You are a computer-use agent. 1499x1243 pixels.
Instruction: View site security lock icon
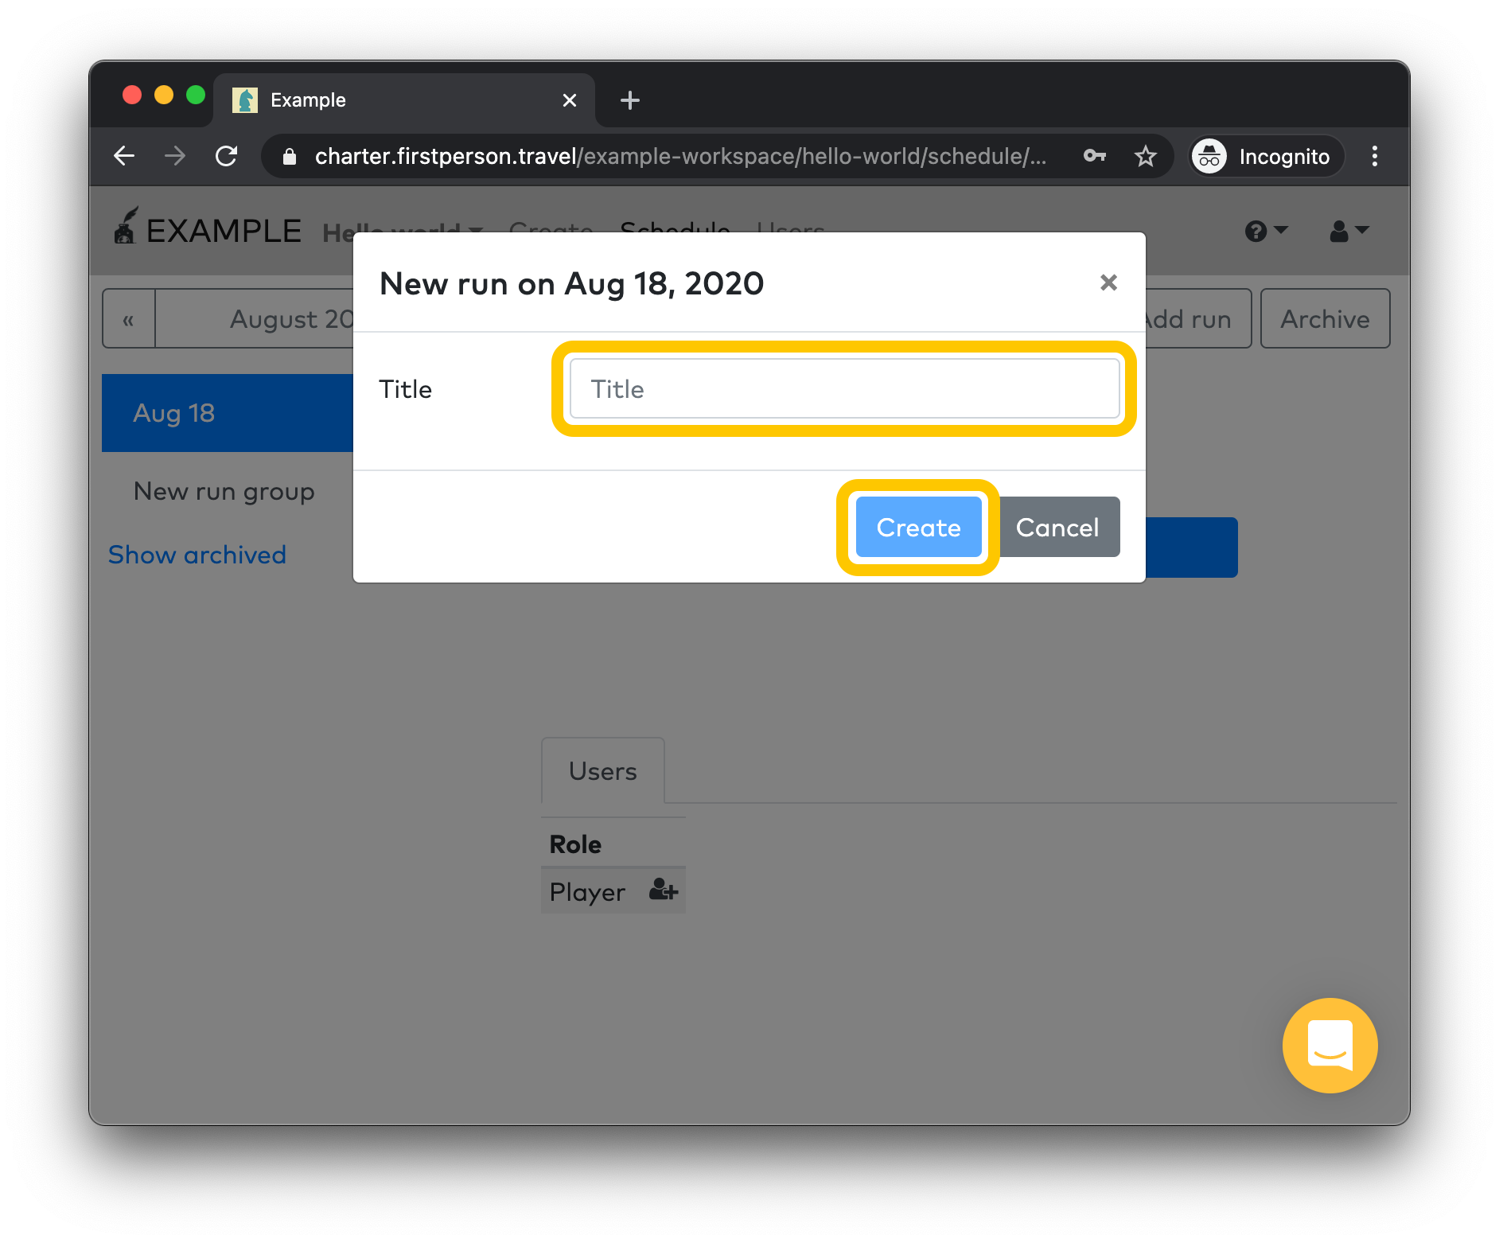[x=290, y=157]
